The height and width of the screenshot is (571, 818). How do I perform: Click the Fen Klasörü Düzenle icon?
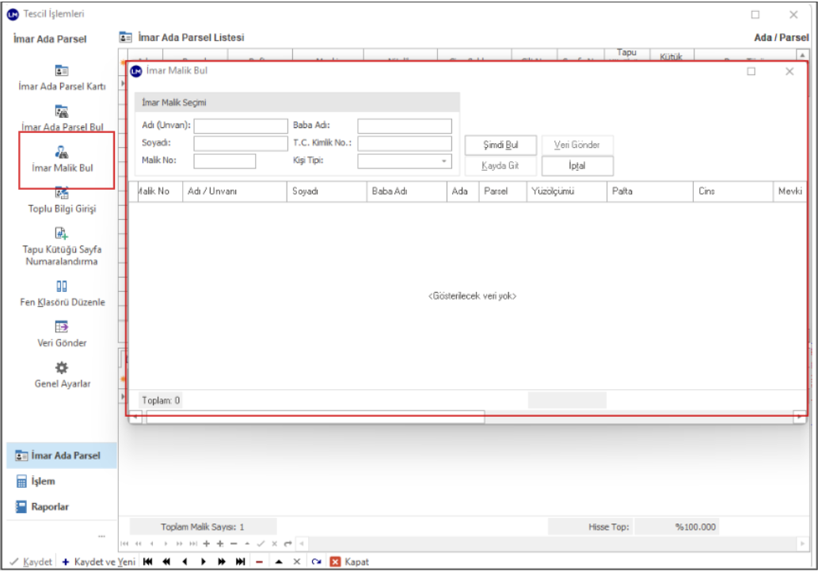click(61, 286)
